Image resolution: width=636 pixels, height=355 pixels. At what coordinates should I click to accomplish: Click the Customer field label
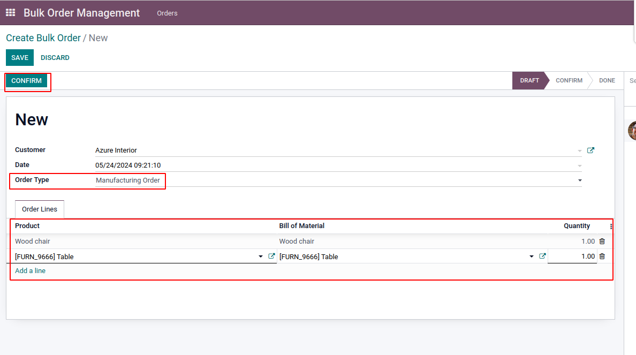point(30,150)
